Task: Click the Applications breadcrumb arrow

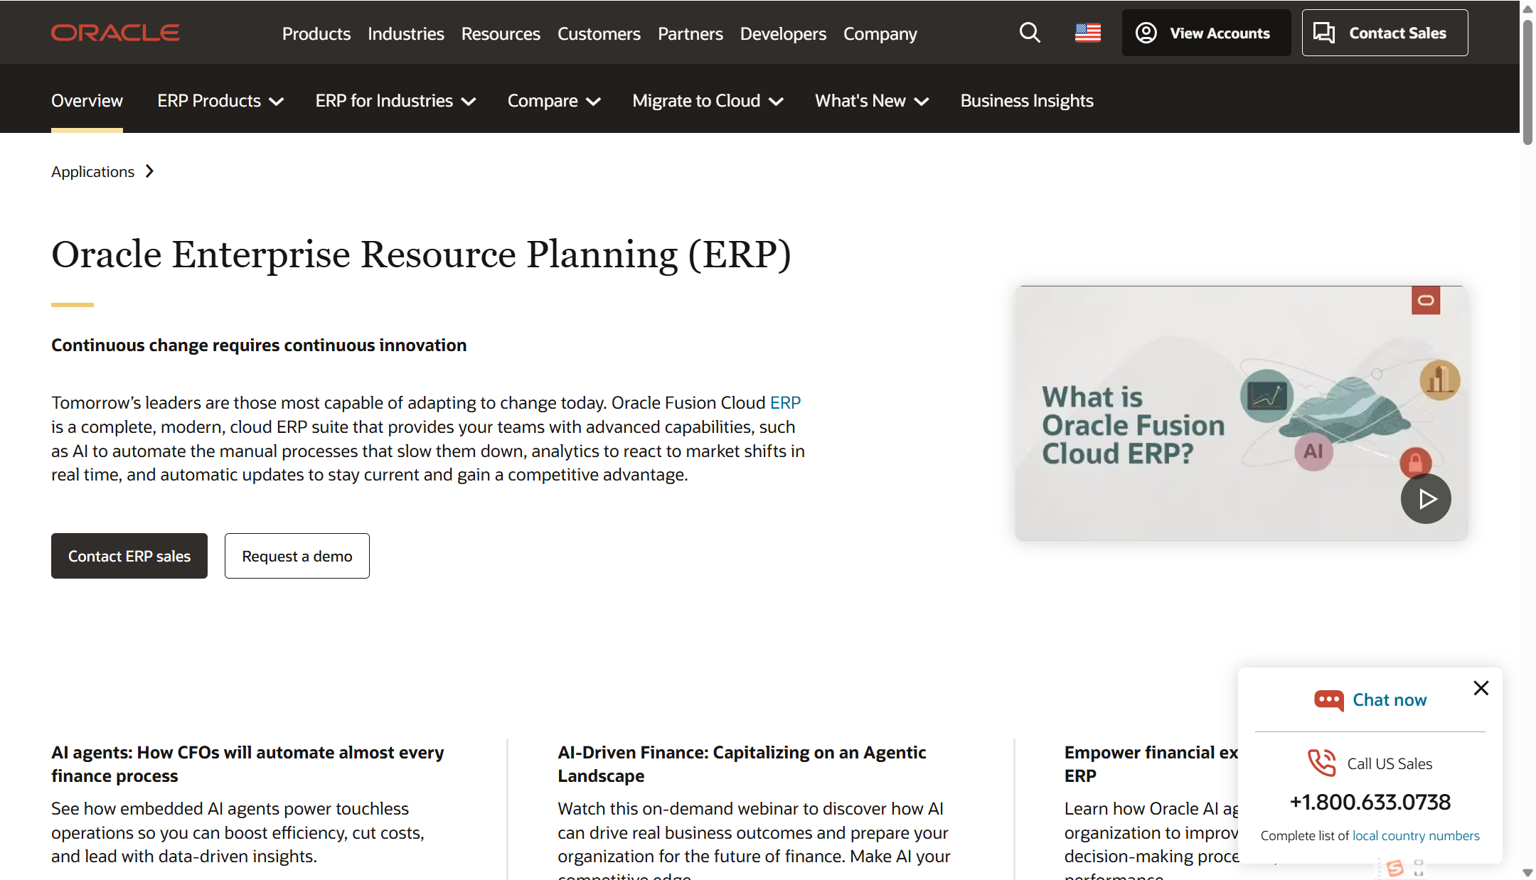Action: 149,171
